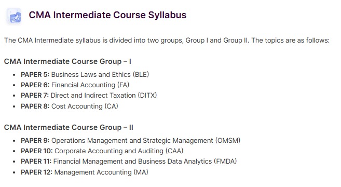
Task: Click the PAPER 6 Financial Accounting item
Action: point(75,85)
